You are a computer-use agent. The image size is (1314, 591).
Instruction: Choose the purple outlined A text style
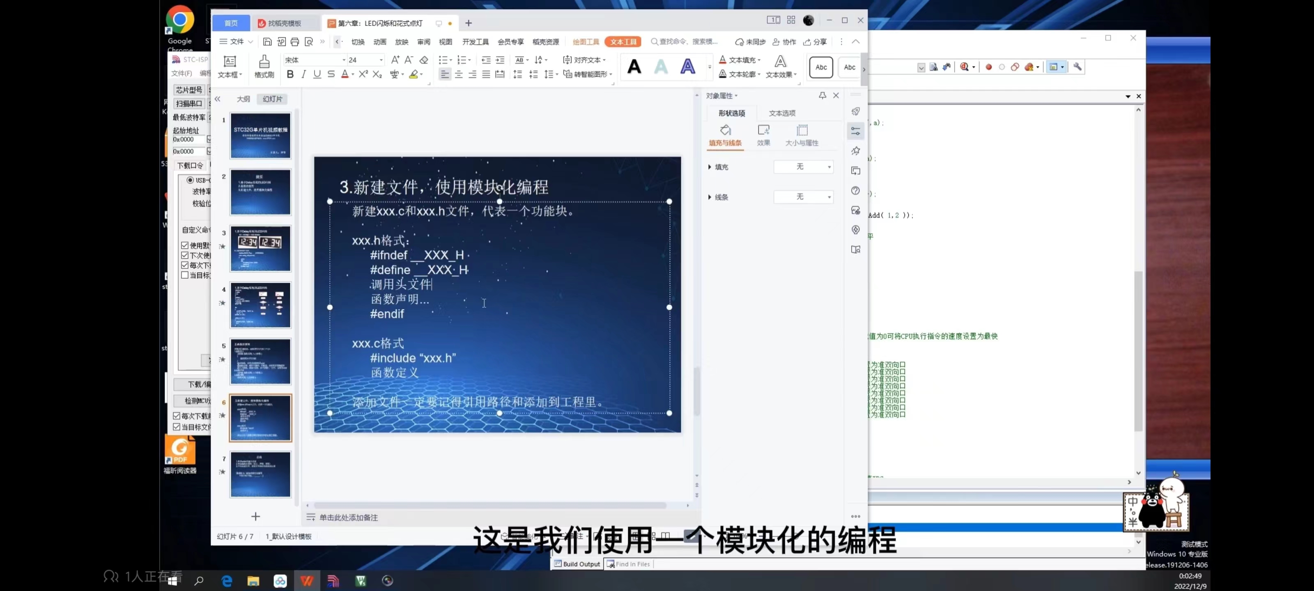coord(688,67)
